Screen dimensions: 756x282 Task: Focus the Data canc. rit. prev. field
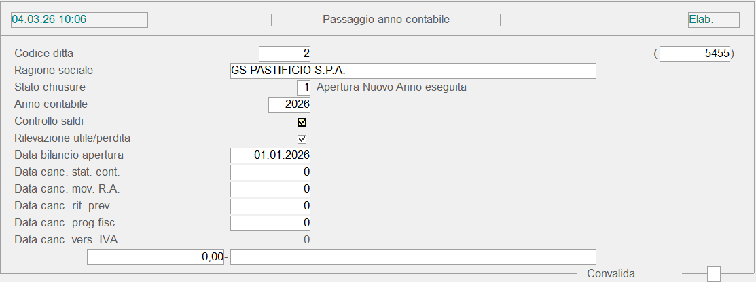270,206
